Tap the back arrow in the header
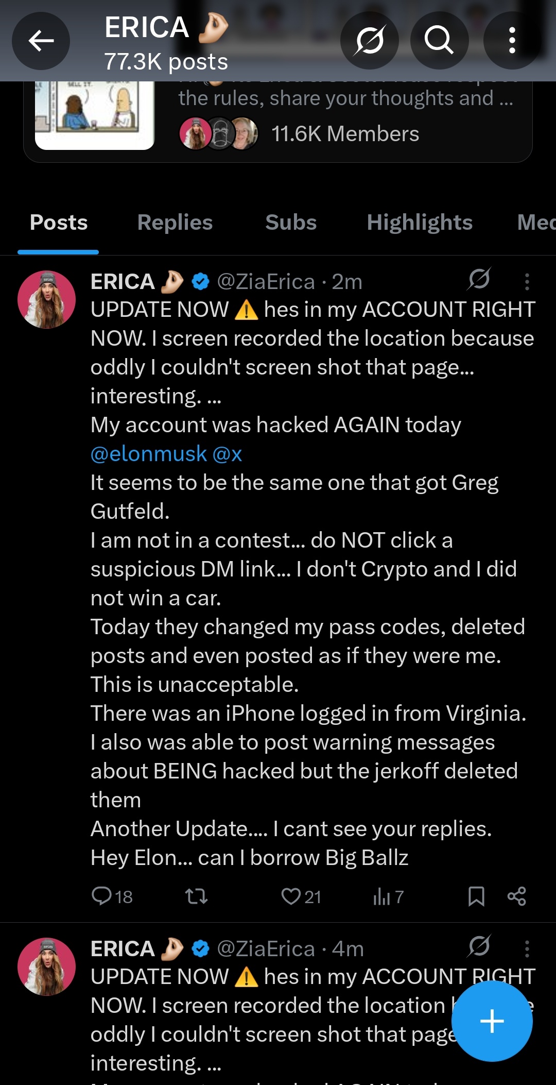 (x=41, y=41)
